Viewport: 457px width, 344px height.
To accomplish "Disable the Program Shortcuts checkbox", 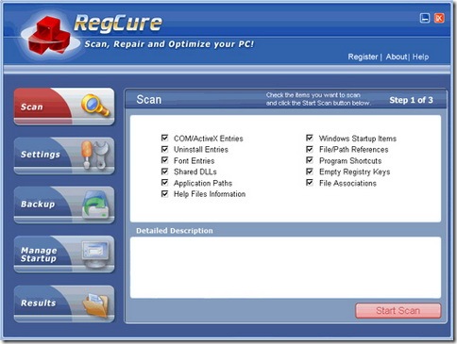I will 310,160.
